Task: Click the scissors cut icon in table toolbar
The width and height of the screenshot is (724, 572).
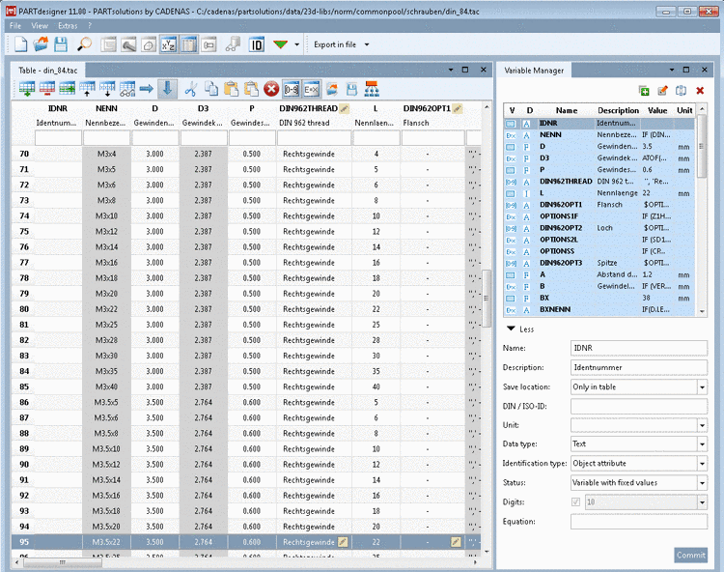Action: [x=191, y=89]
